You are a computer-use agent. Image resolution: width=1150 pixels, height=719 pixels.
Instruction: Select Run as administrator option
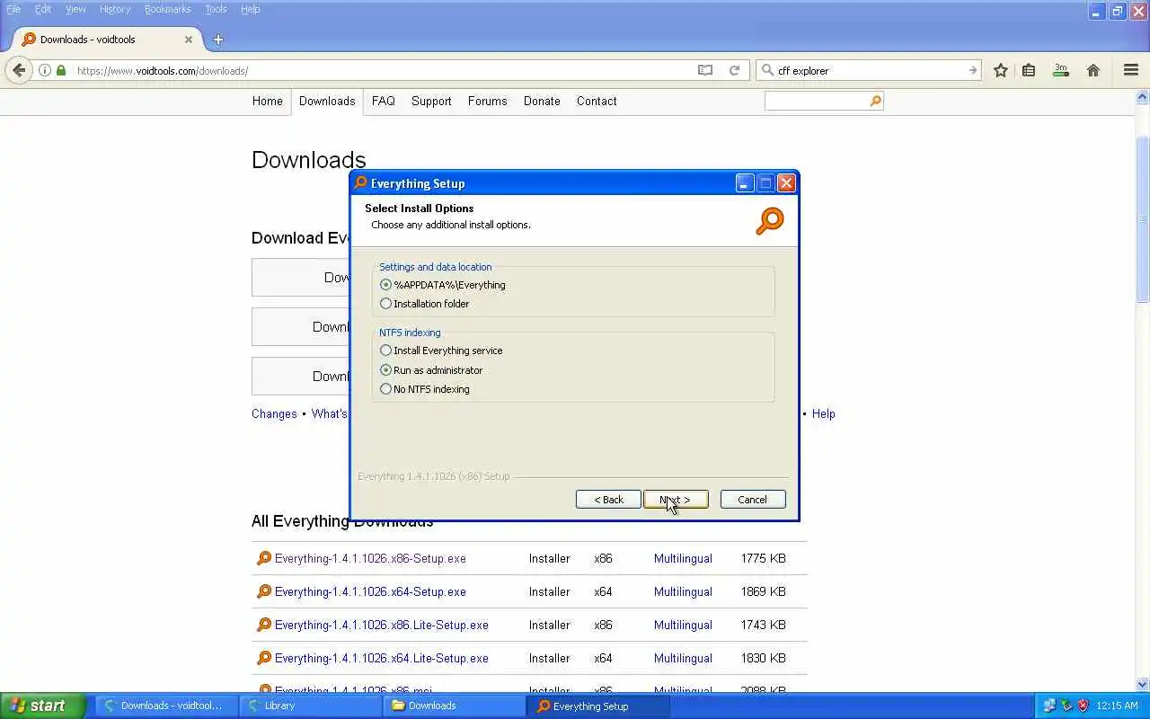tap(431, 370)
